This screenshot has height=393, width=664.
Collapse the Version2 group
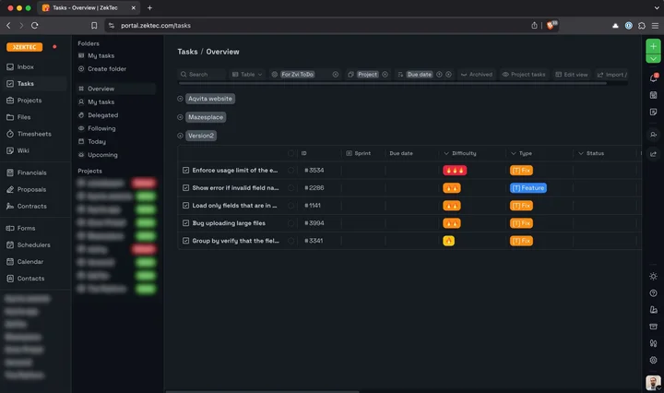point(180,136)
